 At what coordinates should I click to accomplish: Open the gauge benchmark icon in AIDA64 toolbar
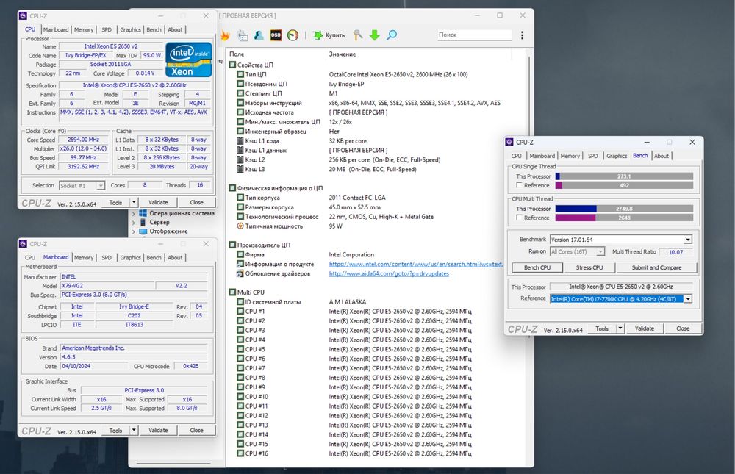(x=293, y=35)
